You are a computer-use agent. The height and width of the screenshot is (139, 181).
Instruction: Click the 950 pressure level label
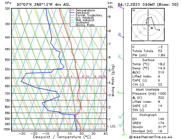pyautogui.click(x=8, y=124)
